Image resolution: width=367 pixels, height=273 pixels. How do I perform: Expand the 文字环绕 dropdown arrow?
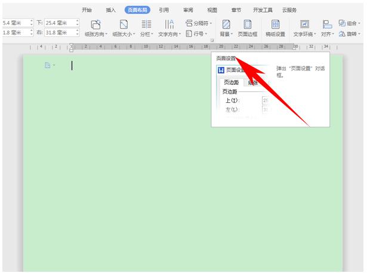point(315,34)
